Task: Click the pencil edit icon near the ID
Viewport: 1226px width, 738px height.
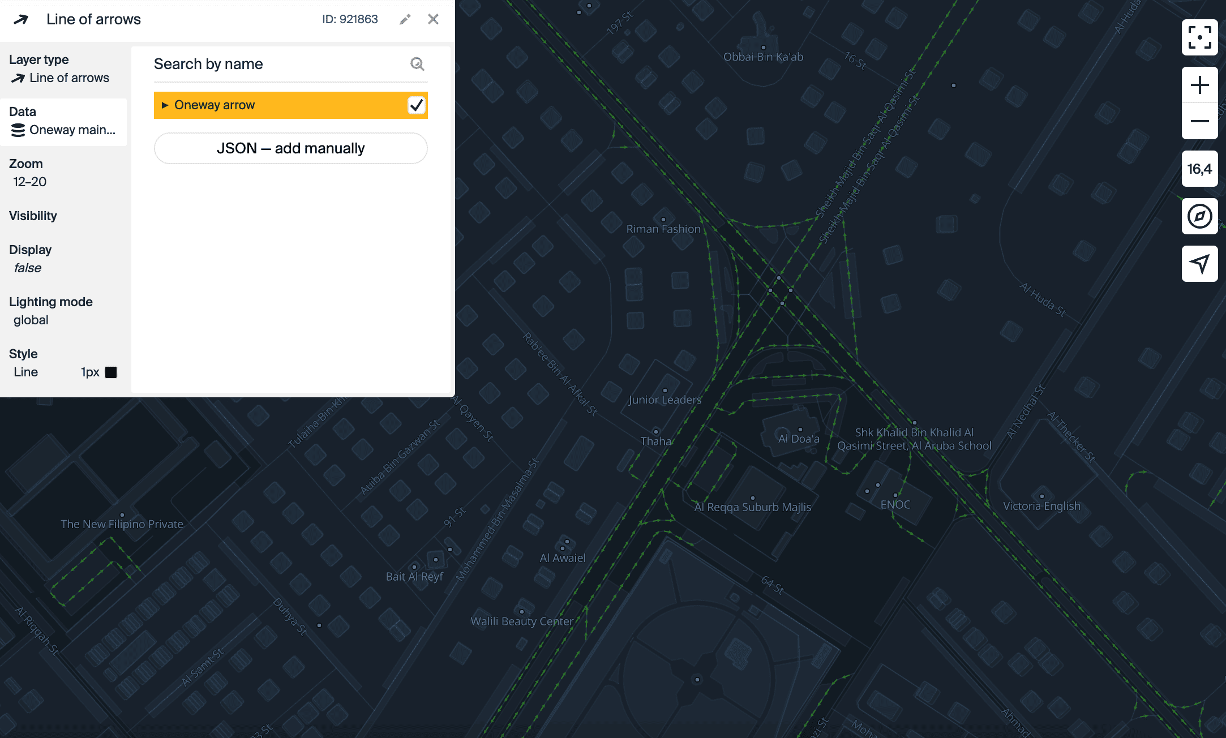Action: tap(405, 20)
